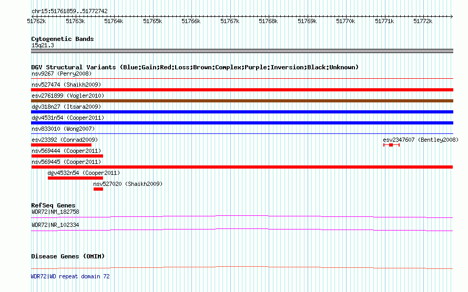Click the 51765k ruler tick label
Viewport: 468px width, 292px height.
[152, 21]
